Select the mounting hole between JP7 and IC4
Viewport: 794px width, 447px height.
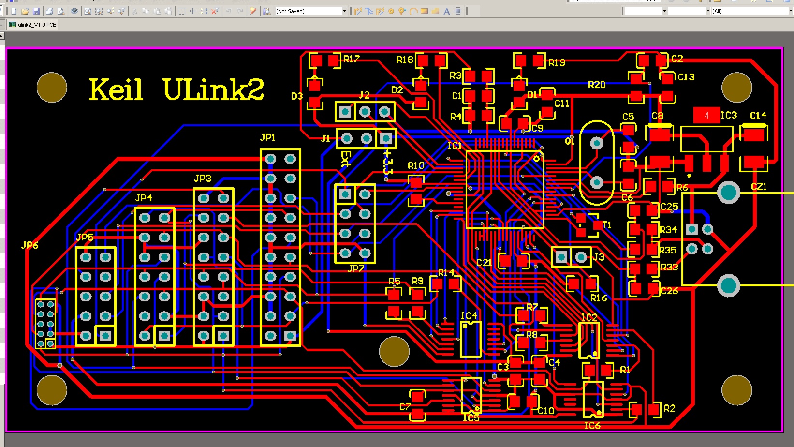[x=394, y=351]
